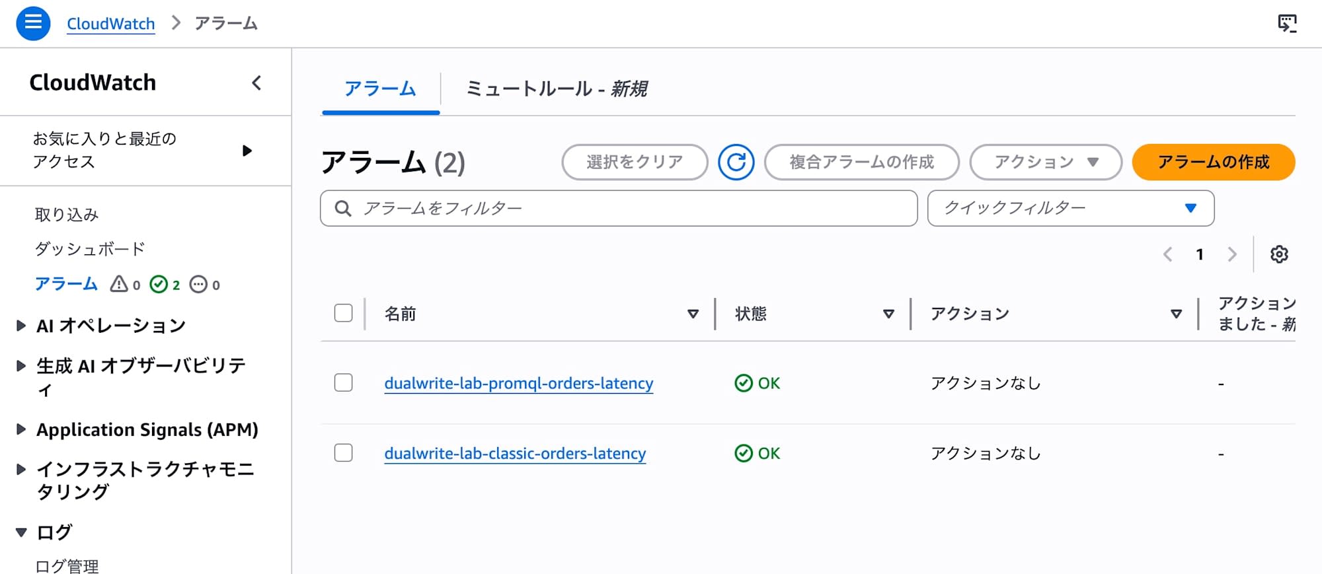
Task: Go to next page arrow
Action: pyautogui.click(x=1231, y=254)
